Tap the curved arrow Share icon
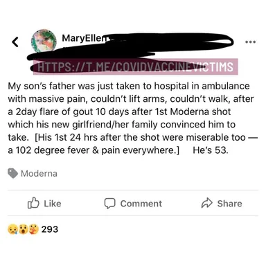This screenshot has height=257, width=266. (x=206, y=203)
